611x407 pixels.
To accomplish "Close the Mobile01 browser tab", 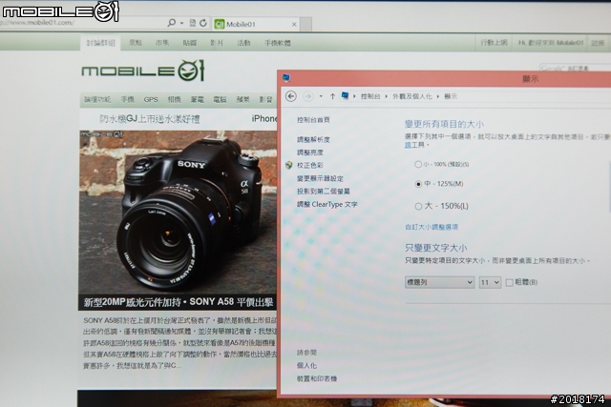I will click(294, 24).
